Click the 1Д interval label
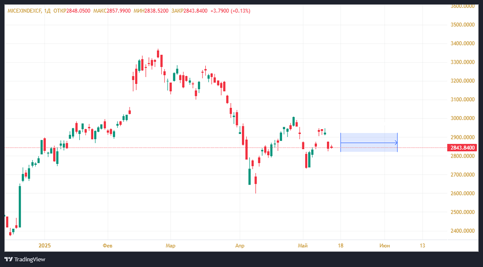483x267 pixels. [46, 11]
